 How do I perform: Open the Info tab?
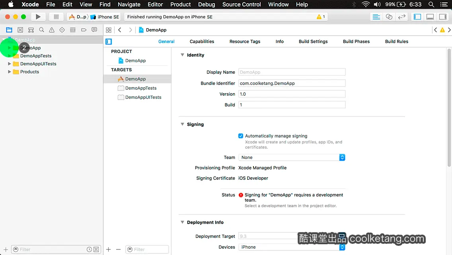pyautogui.click(x=279, y=41)
